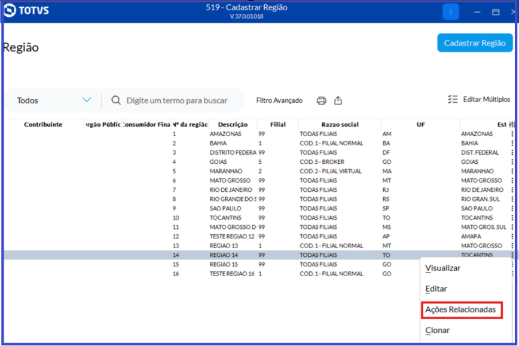The height and width of the screenshot is (346, 519).
Task: Open row actions for TESTE REGIAO 12 row
Action: tap(512, 236)
